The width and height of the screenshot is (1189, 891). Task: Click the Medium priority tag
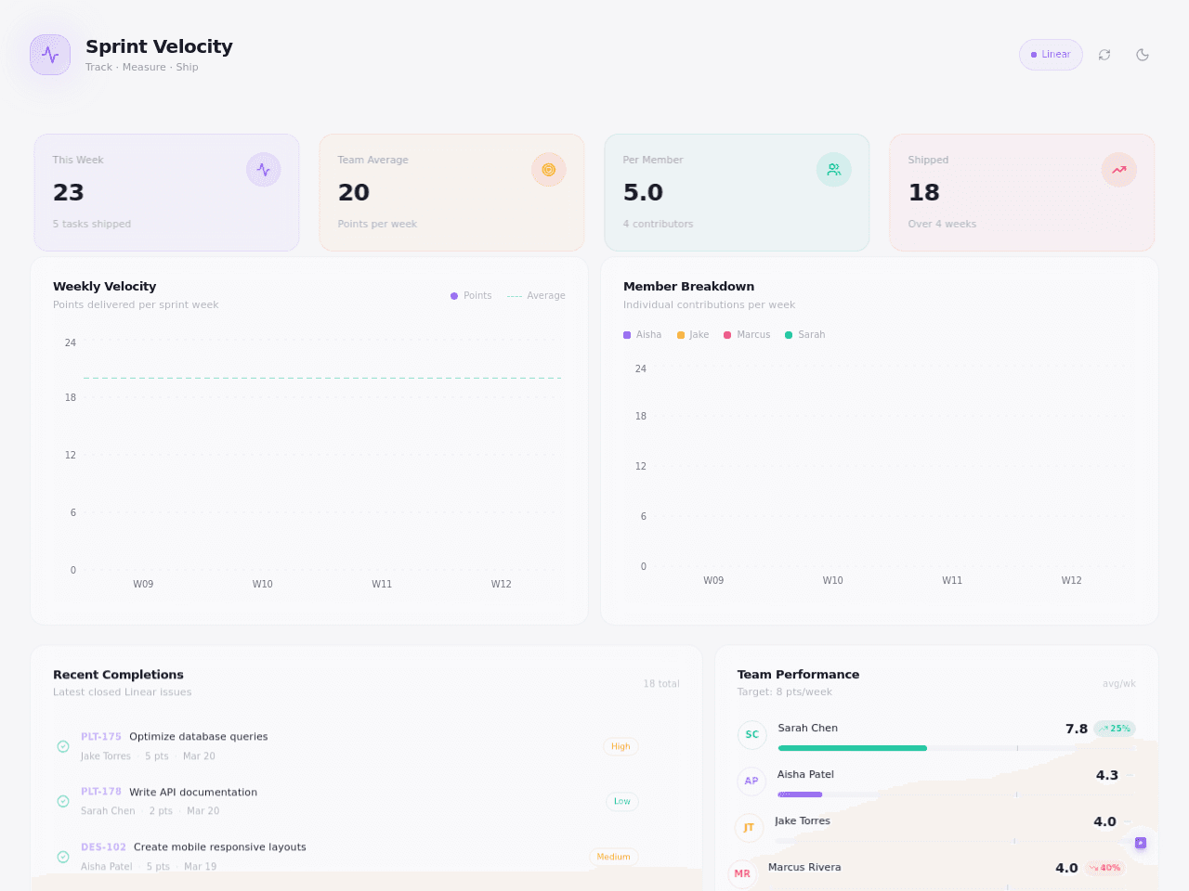[613, 857]
